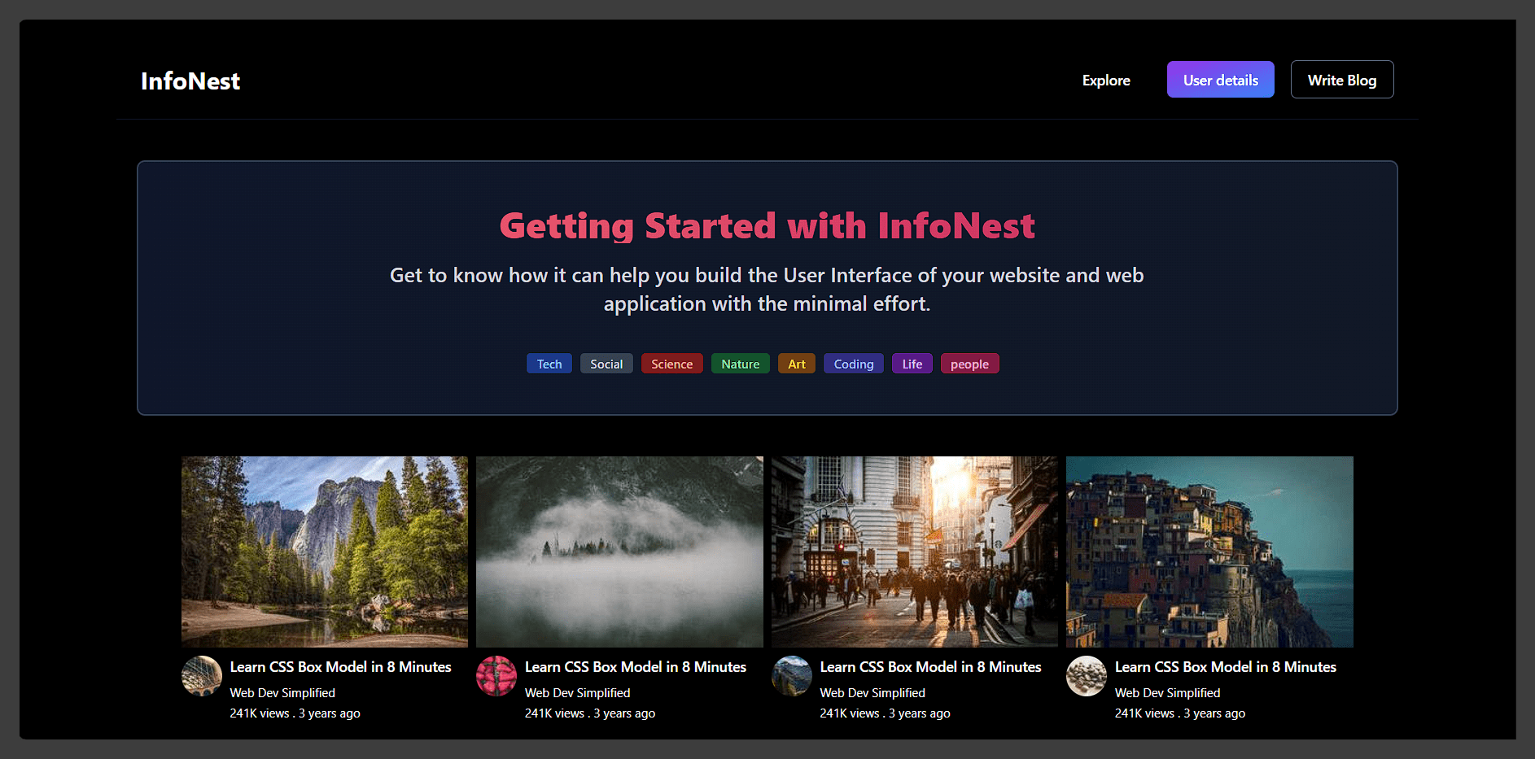The width and height of the screenshot is (1535, 759).
Task: Open the foggy lake thumbnail
Action: [x=619, y=552]
